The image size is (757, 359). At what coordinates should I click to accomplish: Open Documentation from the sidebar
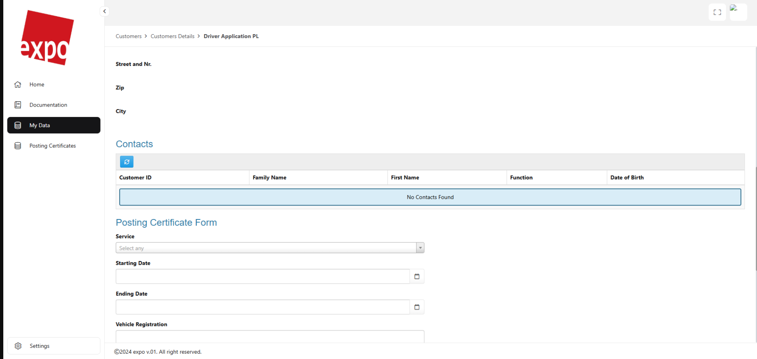point(48,105)
